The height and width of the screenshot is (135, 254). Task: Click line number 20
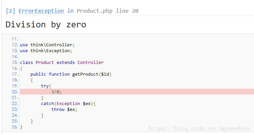coord(15,92)
